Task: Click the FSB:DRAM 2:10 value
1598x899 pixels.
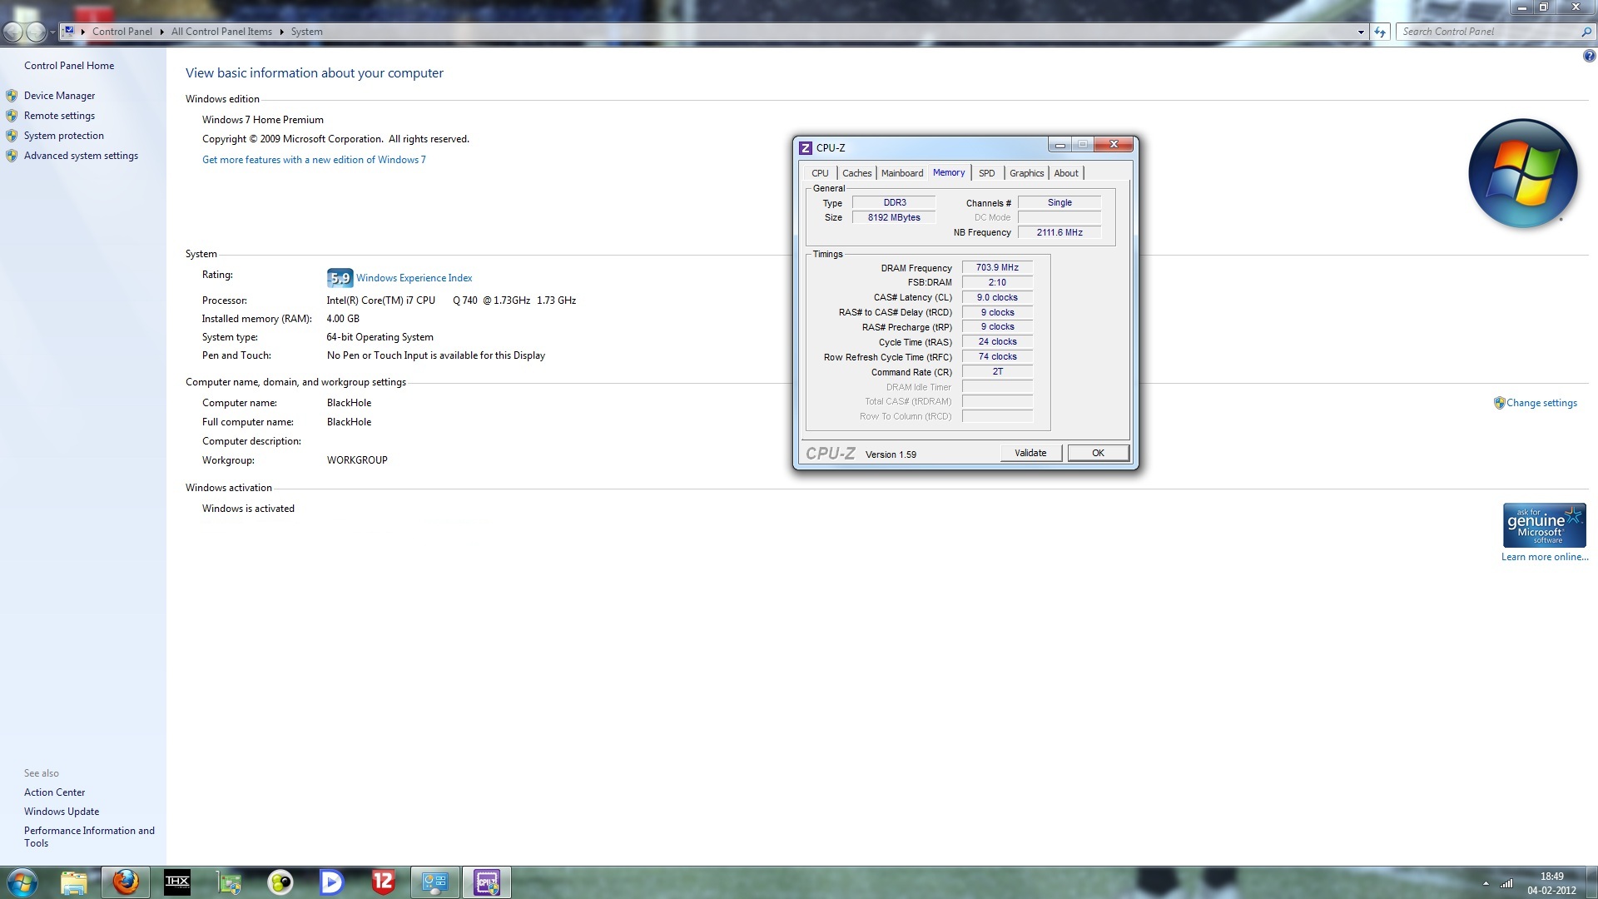Action: (997, 282)
